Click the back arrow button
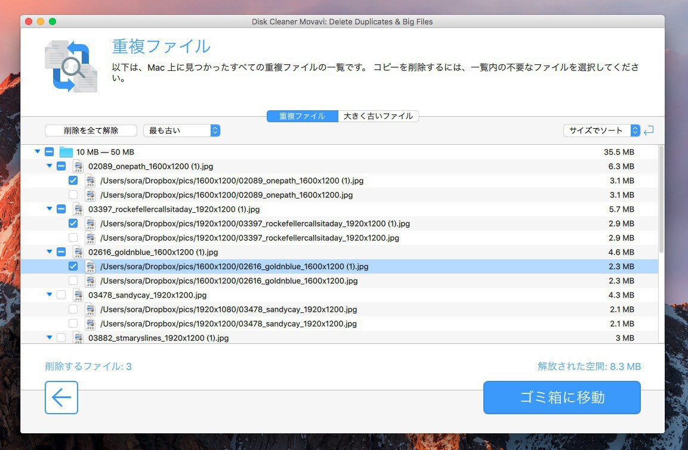This screenshot has height=450, width=688. pos(61,398)
